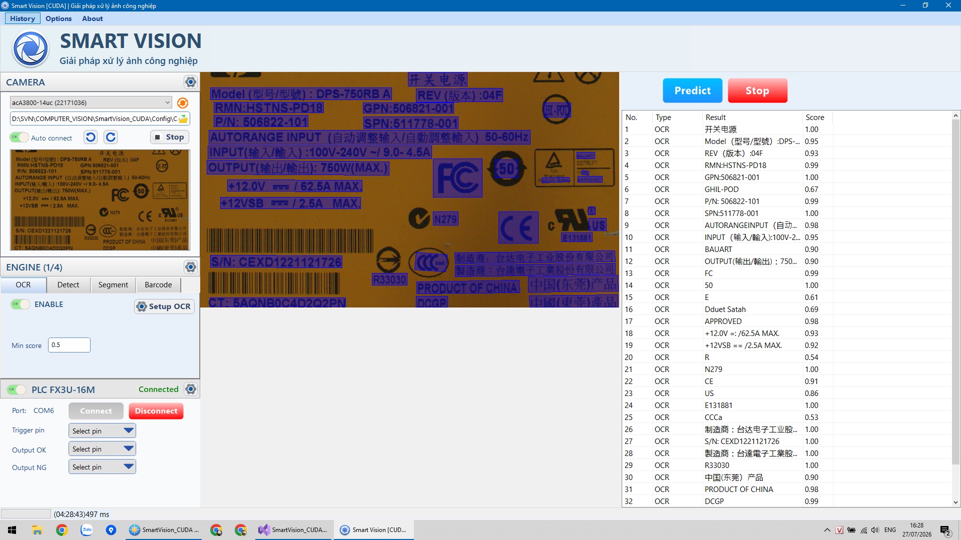961x540 pixels.
Task: Toggle the PLC FX3U-16M switch
Action: 17,389
